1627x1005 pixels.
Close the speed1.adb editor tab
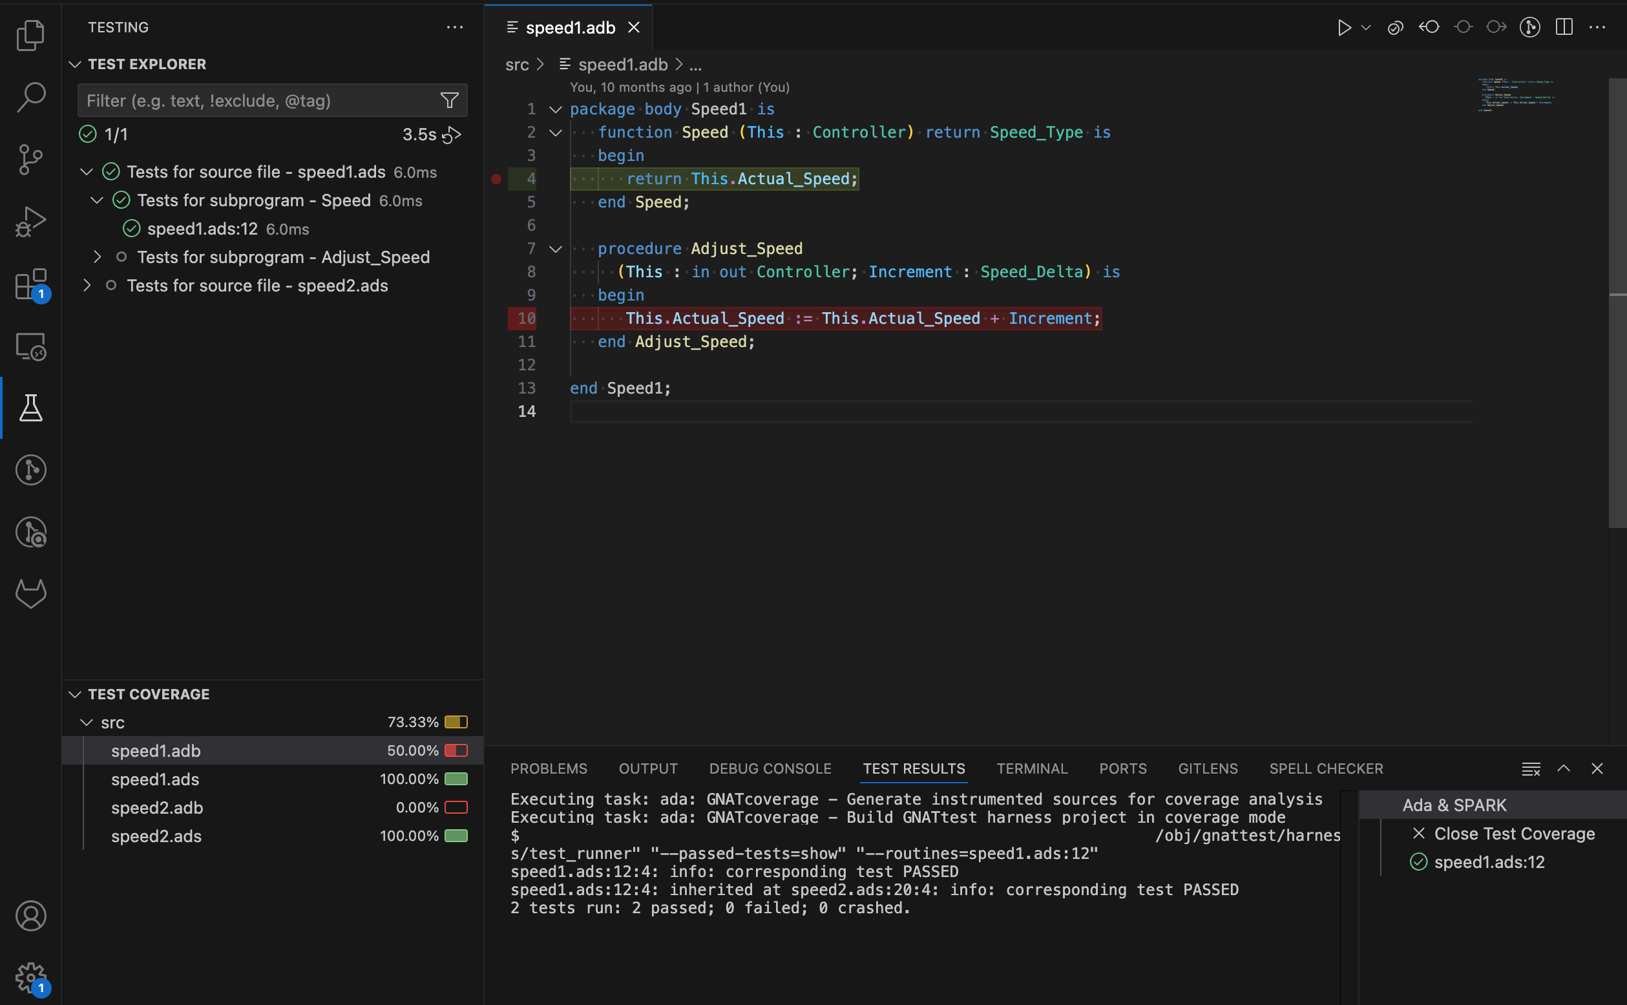(634, 27)
